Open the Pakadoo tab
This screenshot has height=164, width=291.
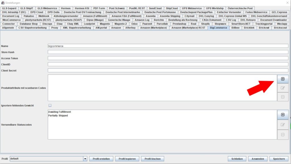click(x=29, y=16)
